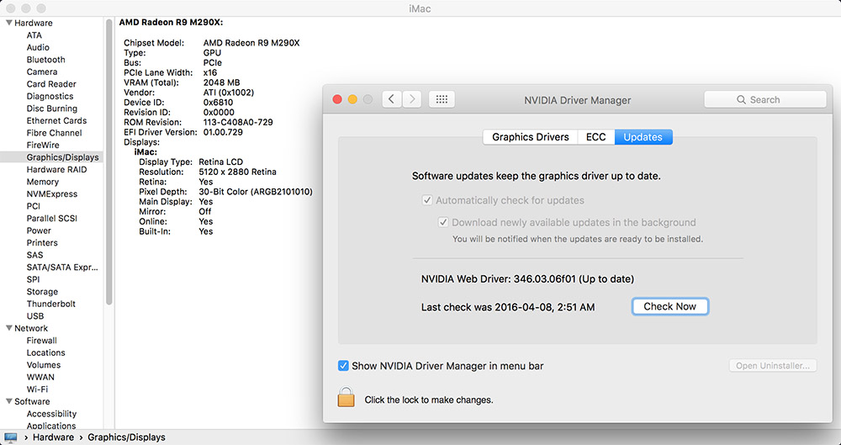Select WWAN under Network
The image size is (841, 445).
point(40,377)
